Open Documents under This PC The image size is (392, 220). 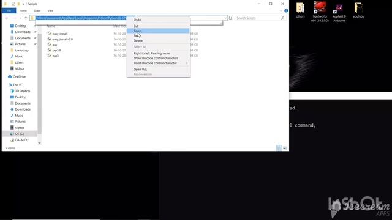click(23, 103)
